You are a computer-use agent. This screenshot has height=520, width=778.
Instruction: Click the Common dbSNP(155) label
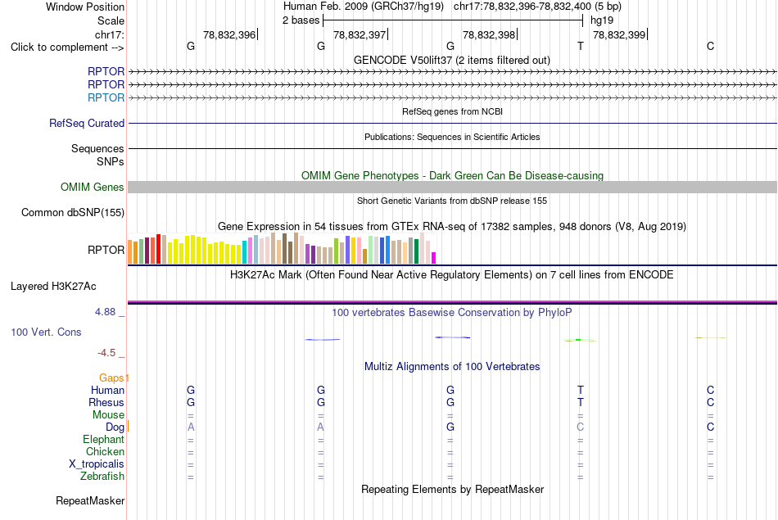tap(72, 212)
